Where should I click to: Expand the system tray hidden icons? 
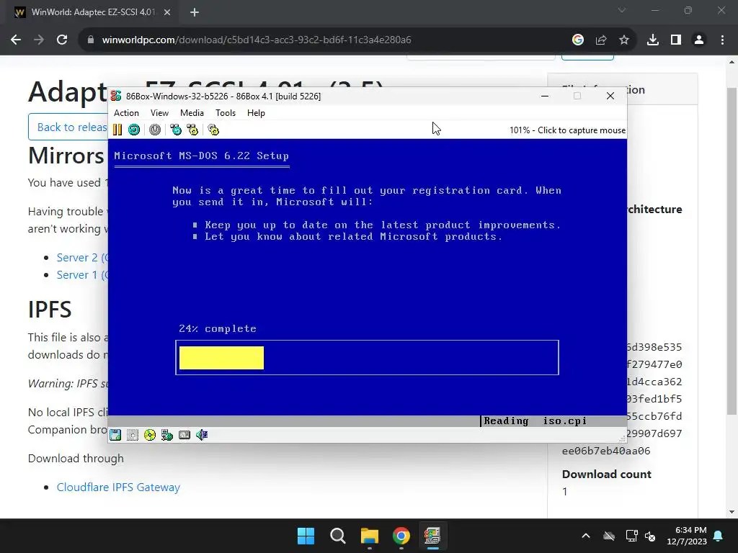coord(585,536)
